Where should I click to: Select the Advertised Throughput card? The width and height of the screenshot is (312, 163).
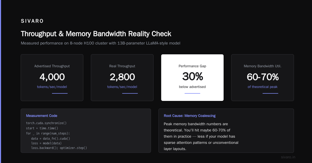(52, 78)
